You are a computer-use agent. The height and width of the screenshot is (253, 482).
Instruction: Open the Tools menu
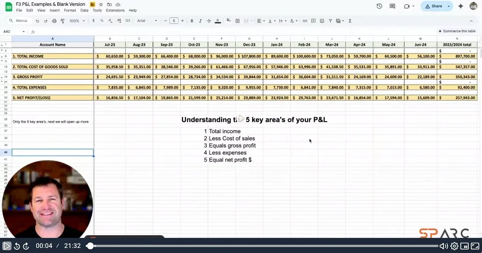(97, 11)
